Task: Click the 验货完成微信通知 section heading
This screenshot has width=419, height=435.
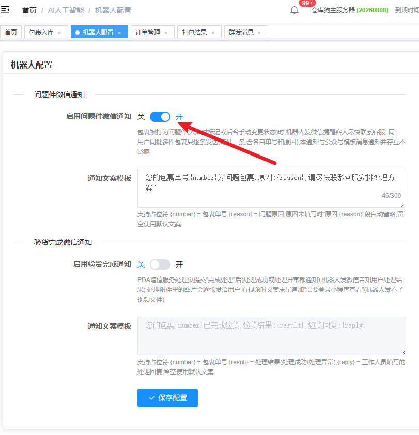Action: point(63,242)
